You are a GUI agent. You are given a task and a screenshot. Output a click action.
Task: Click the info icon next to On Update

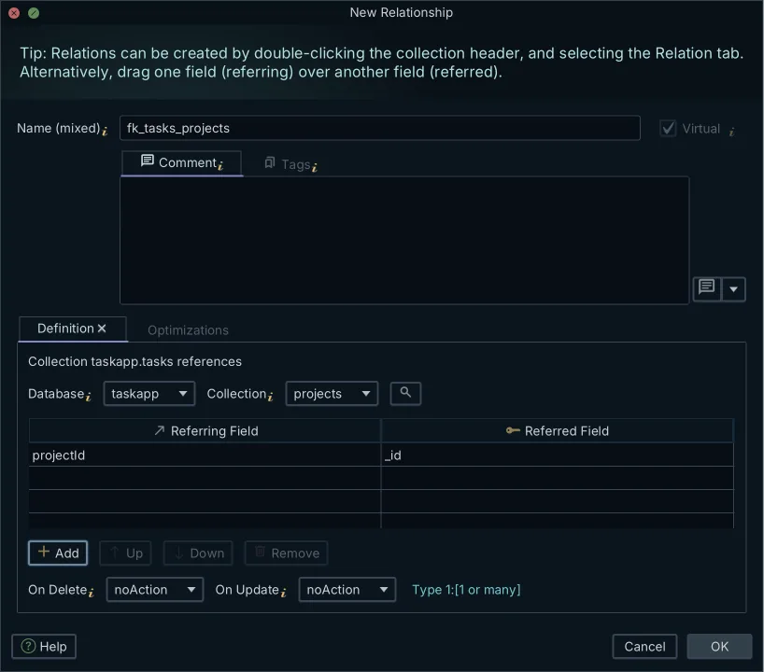coord(284,593)
